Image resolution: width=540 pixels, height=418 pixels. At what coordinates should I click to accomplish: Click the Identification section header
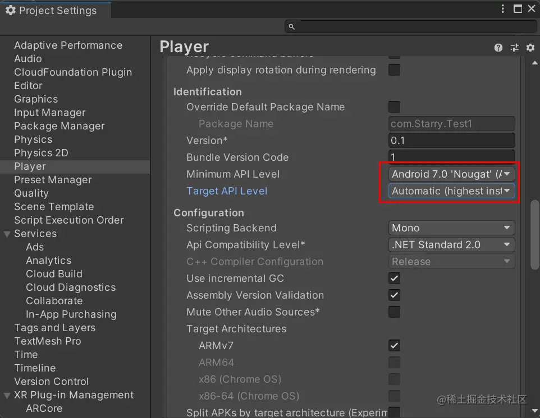click(x=207, y=92)
